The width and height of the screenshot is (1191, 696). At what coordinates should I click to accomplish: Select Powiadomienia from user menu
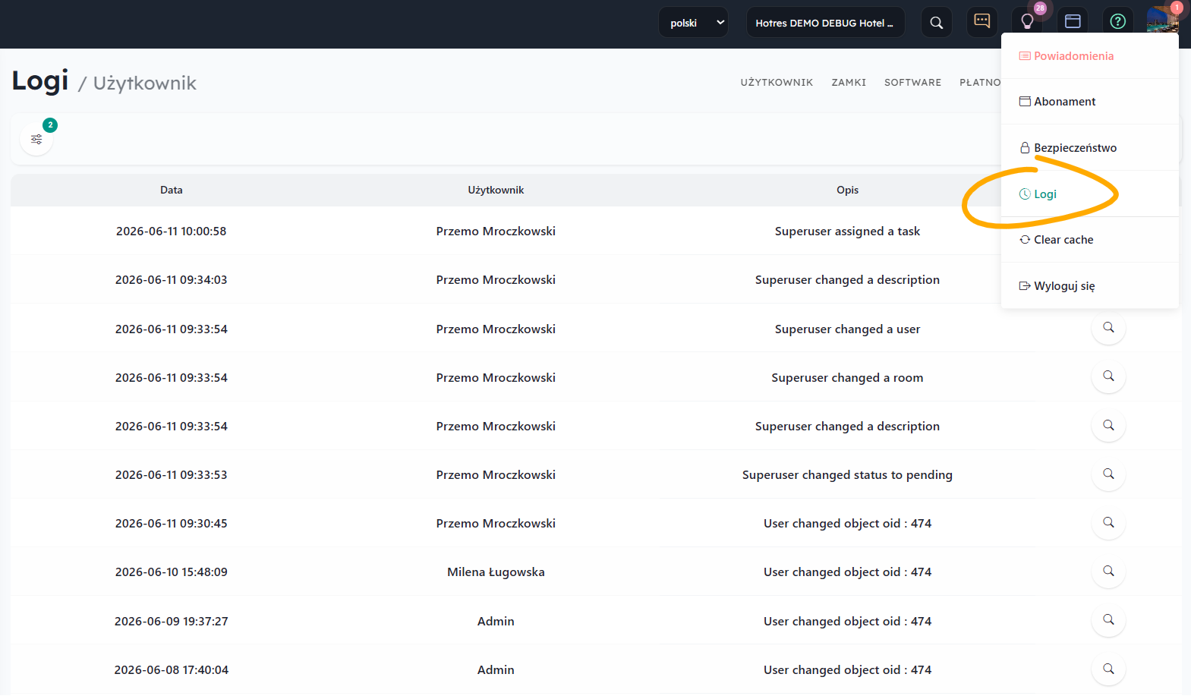tap(1090, 56)
